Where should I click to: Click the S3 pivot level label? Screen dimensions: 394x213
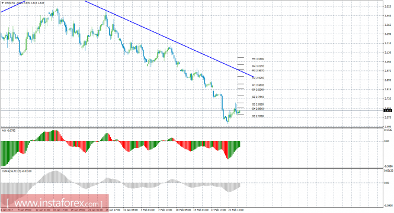coord(258,104)
